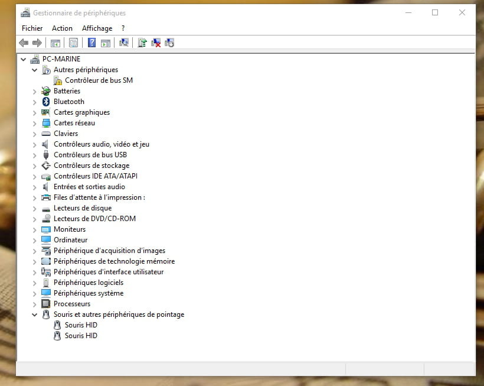Click the blue Help question mark icon
This screenshot has height=386, width=484.
coord(92,43)
